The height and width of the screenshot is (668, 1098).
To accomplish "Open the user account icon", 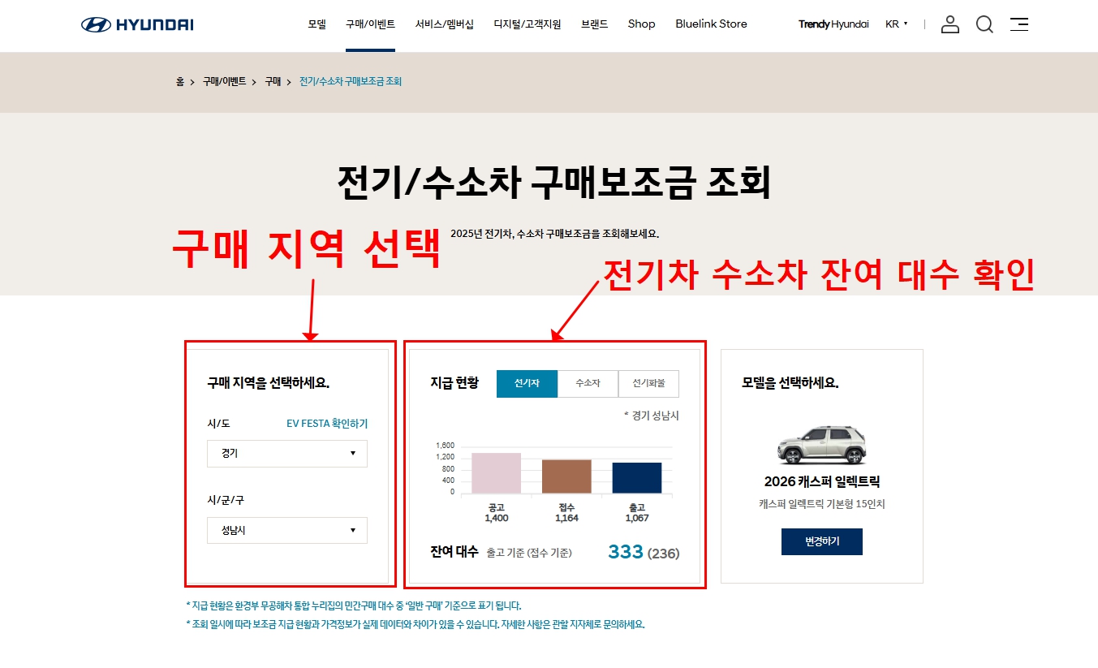I will point(950,24).
